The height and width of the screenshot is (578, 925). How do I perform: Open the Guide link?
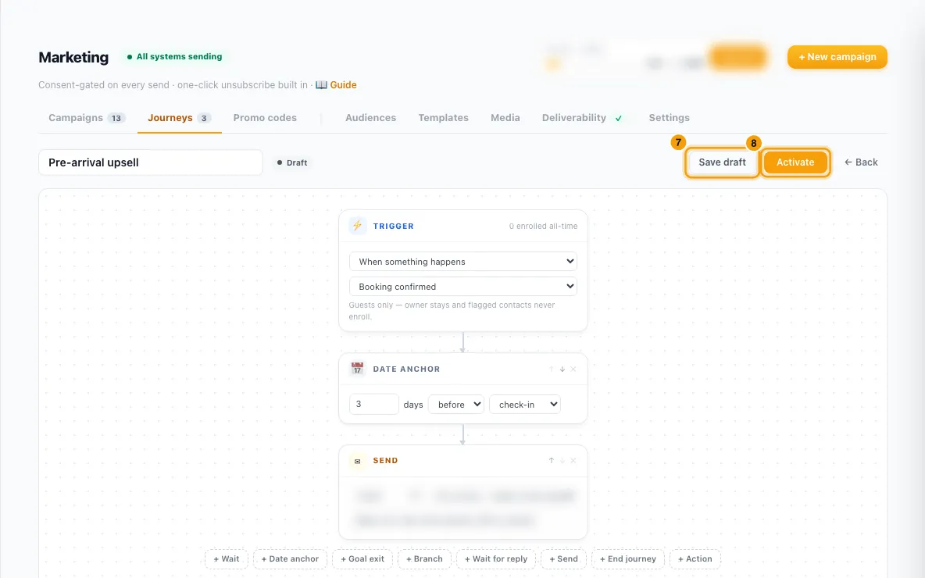tap(343, 85)
